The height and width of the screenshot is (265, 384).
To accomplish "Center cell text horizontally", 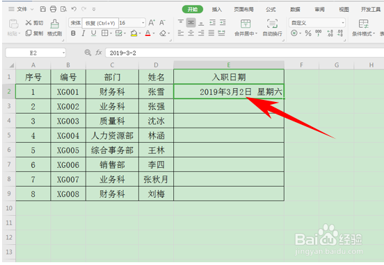I will 191,33.
